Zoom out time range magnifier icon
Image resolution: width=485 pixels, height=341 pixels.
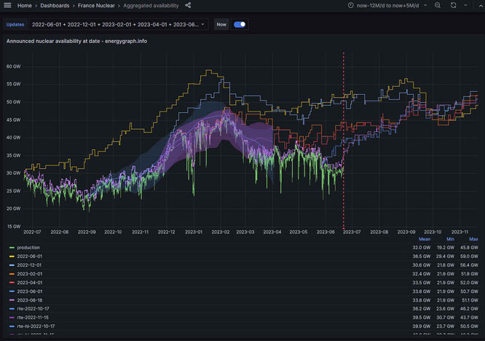pyautogui.click(x=438, y=5)
